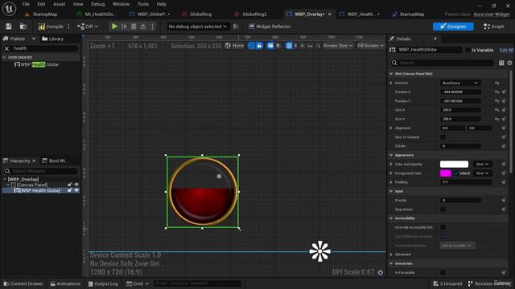Save the current widget blueprint asset
Screen dimensions: 515x289
click(9, 26)
